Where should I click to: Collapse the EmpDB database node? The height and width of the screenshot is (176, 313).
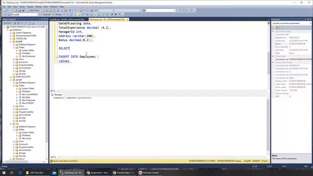pyautogui.click(x=11, y=42)
